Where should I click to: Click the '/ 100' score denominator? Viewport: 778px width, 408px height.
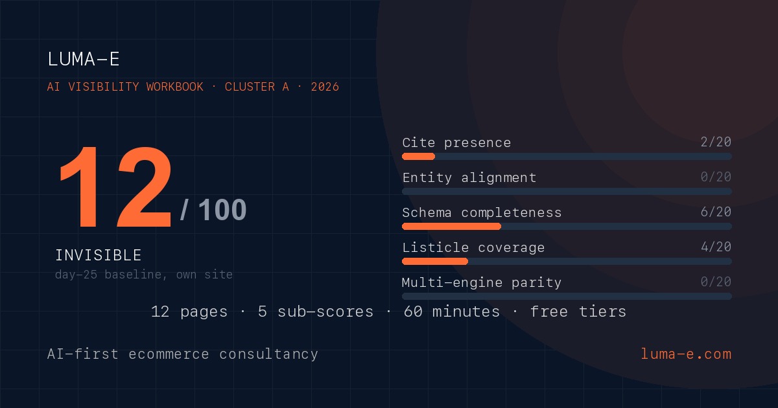[213, 210]
